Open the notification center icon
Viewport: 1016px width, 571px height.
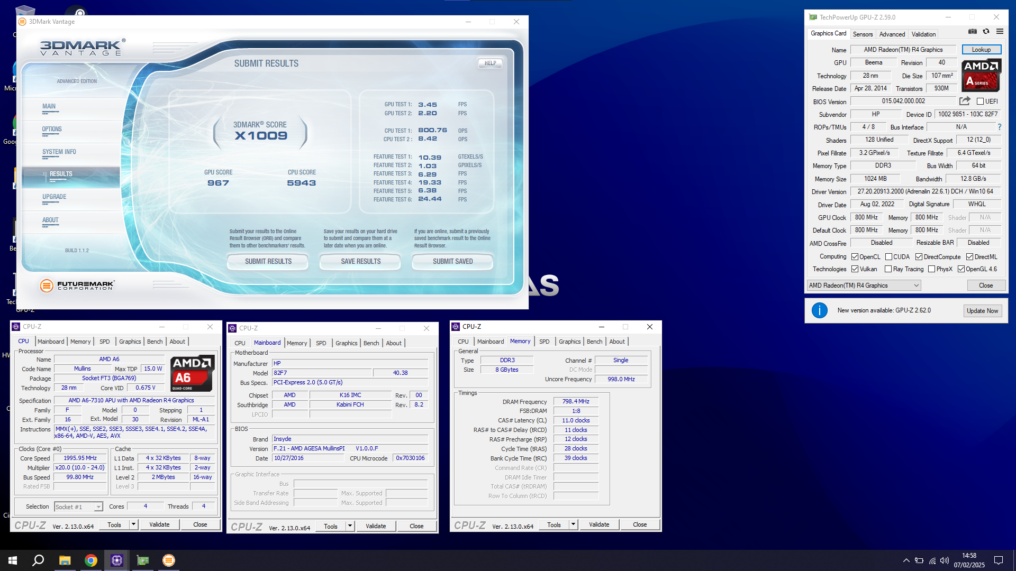pos(999,560)
